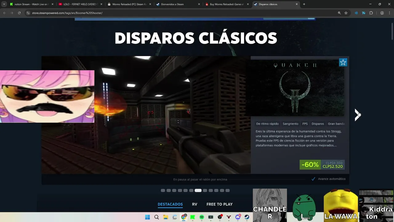Toggle the Avance automático checkbox
This screenshot has height=222, width=394.
(313, 179)
